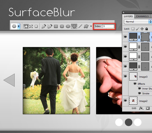Select the Pen tool
This screenshot has height=133, width=152.
(x=44, y=26)
